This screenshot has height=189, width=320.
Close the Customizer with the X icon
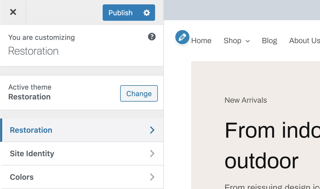coord(13,12)
